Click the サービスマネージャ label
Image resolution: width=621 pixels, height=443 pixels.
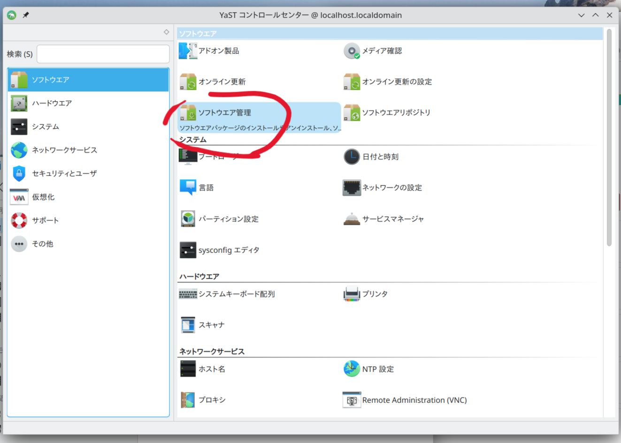[x=393, y=219]
